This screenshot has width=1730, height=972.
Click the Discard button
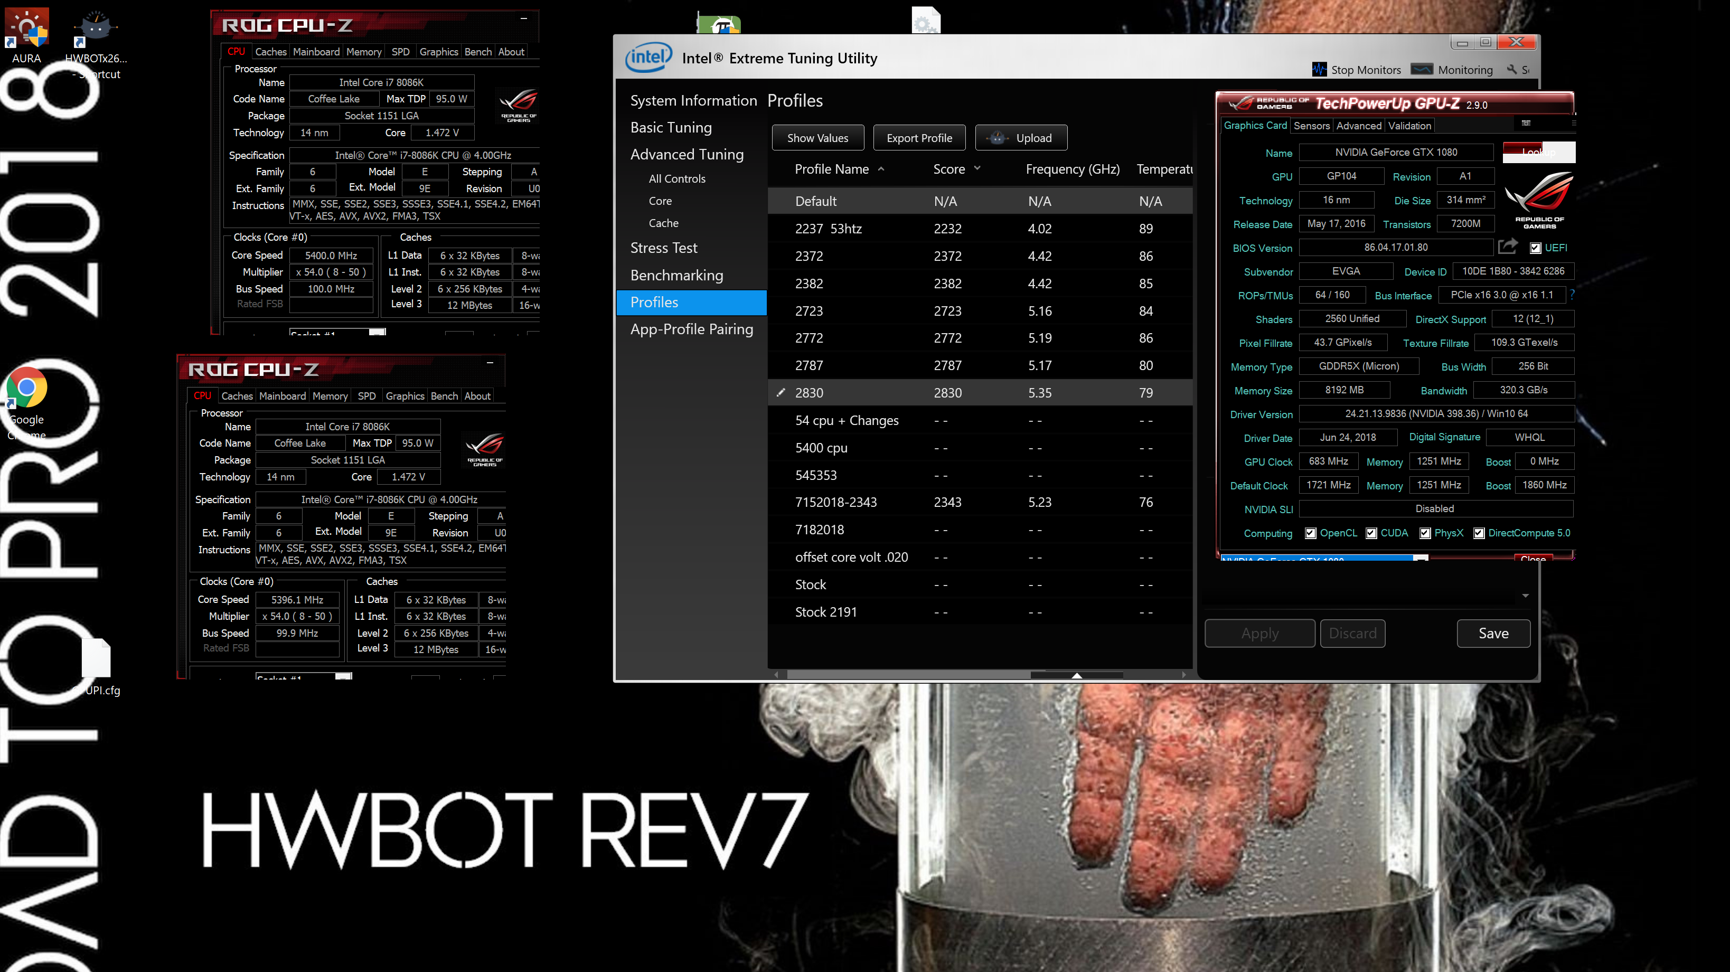1352,633
